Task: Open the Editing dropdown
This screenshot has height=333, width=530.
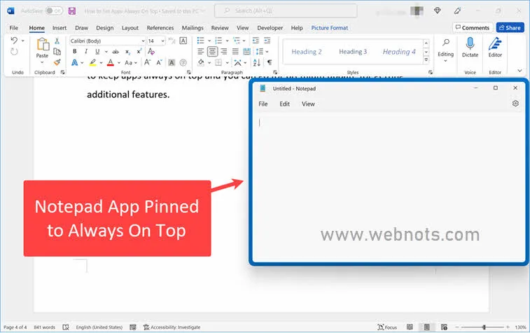Action: point(446,50)
